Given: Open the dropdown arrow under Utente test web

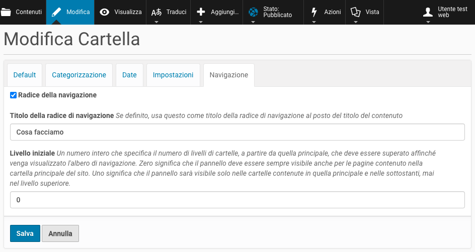Looking at the screenshot, I should click(x=428, y=22).
